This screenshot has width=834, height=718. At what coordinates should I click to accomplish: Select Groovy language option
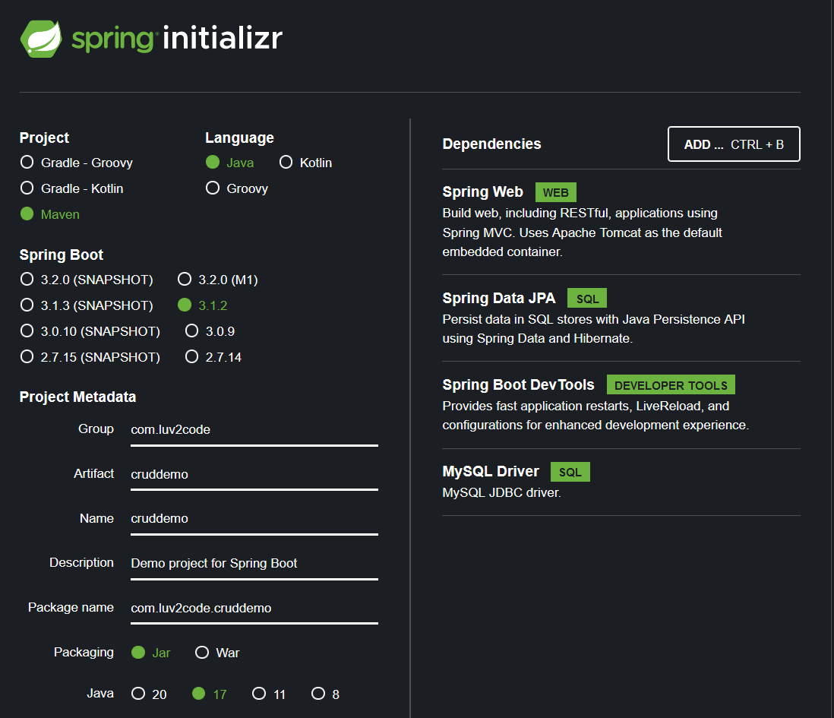[237, 188]
